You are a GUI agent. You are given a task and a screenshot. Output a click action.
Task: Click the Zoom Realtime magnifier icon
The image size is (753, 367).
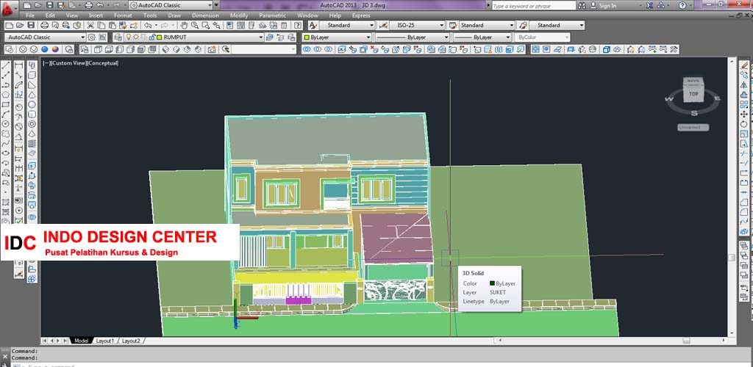coord(195,26)
